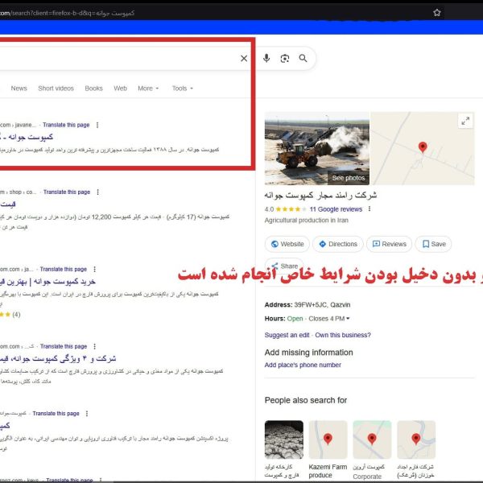Click Add place's phone number link

coord(303,365)
